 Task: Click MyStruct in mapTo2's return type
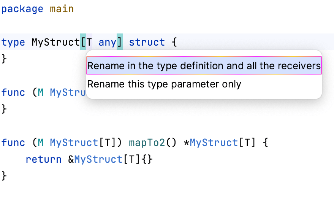pos(214,143)
